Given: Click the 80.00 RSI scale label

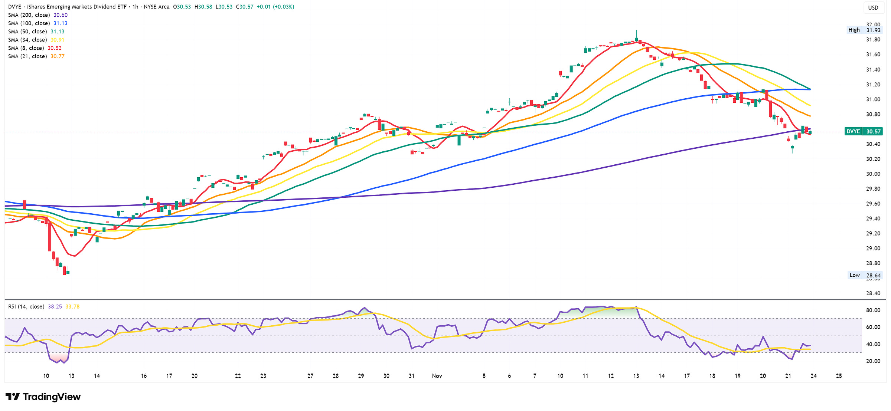Looking at the screenshot, I should click(873, 310).
